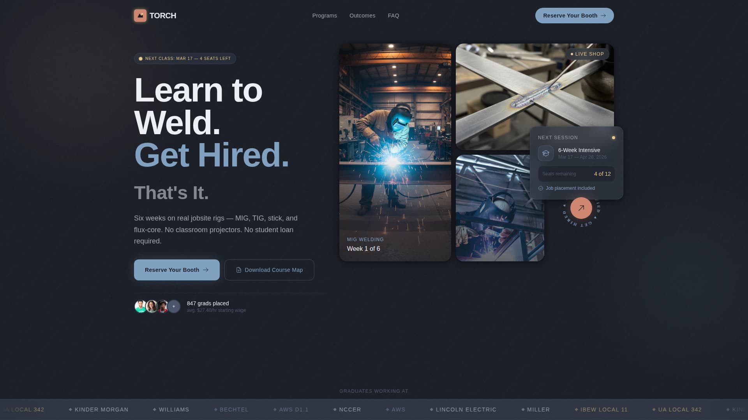
Task: Open the Outcomes nav item
Action: [x=362, y=16]
